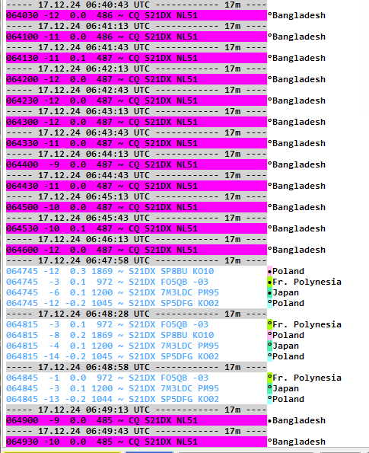Click the Bangladesh label beside the 064900 row
This screenshot has height=453, width=369.
[299, 420]
